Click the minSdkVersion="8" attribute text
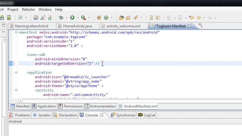This screenshot has height=136, width=242. click(61, 59)
